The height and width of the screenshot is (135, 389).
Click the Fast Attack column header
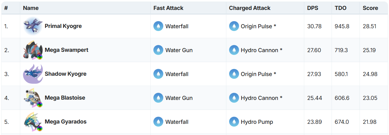168,8
